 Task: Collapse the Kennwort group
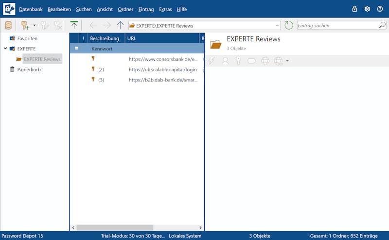click(x=76, y=48)
